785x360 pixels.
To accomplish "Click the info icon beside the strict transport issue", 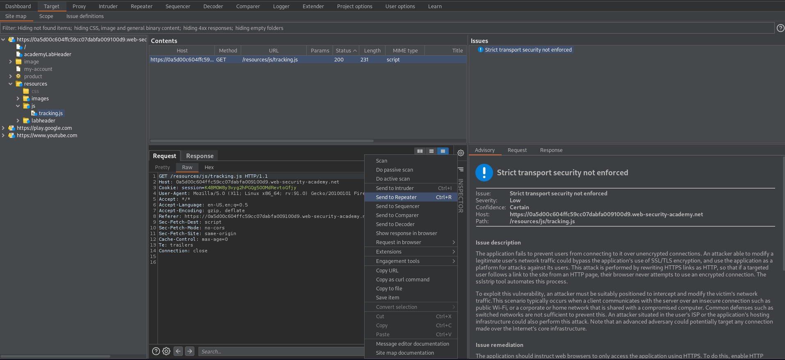I will (481, 50).
